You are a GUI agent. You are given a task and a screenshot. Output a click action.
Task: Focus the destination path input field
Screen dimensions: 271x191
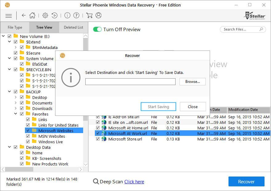130,82
